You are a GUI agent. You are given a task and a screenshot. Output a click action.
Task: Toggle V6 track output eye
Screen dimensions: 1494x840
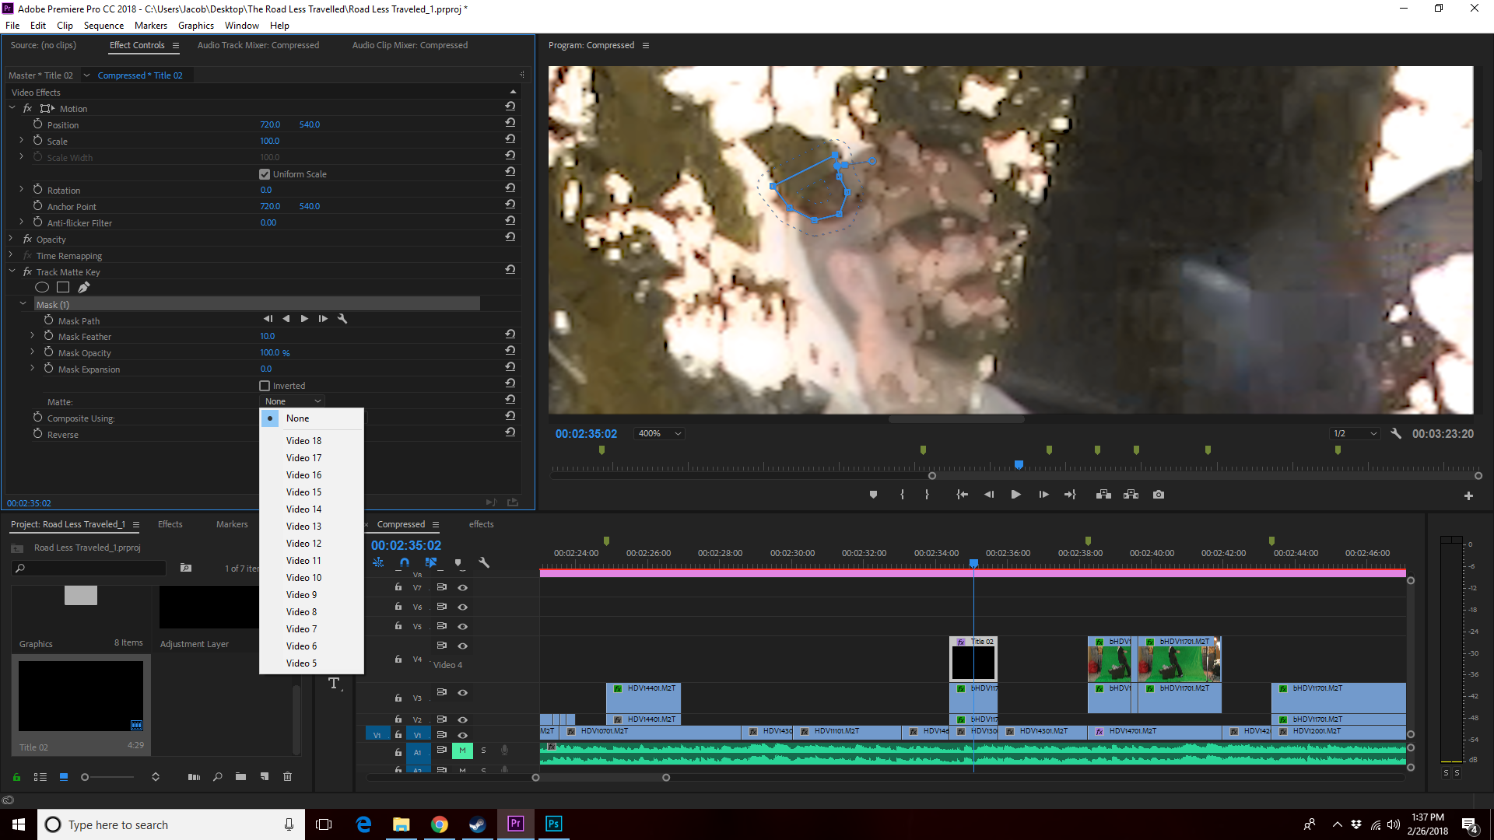point(462,607)
